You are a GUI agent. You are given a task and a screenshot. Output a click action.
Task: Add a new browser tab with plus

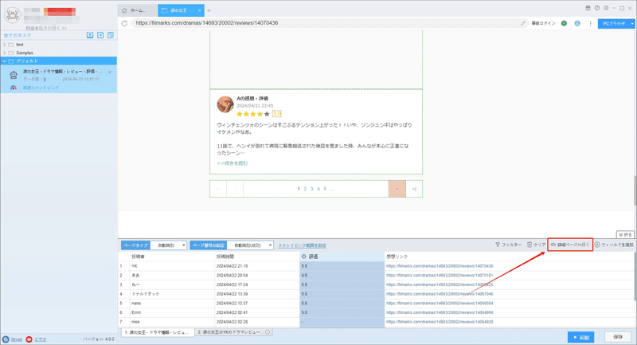(209, 10)
